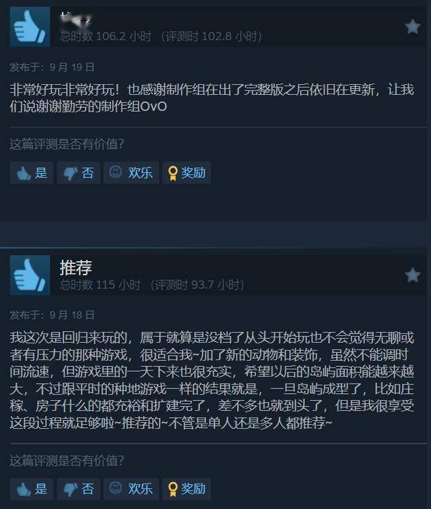The height and width of the screenshot is (509, 431).
Task: Vote 是 (Yes) on the second review
Action: pos(32,489)
